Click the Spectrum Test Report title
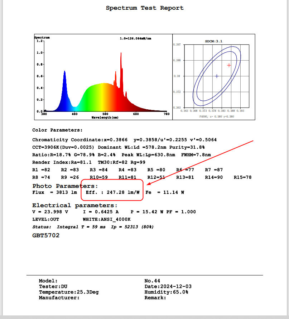This screenshot has width=289, height=319. click(x=145, y=8)
